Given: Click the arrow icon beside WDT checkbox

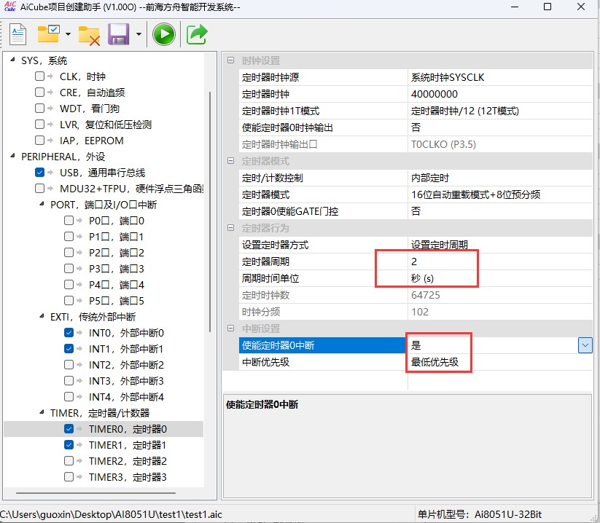Looking at the screenshot, I should (50, 109).
